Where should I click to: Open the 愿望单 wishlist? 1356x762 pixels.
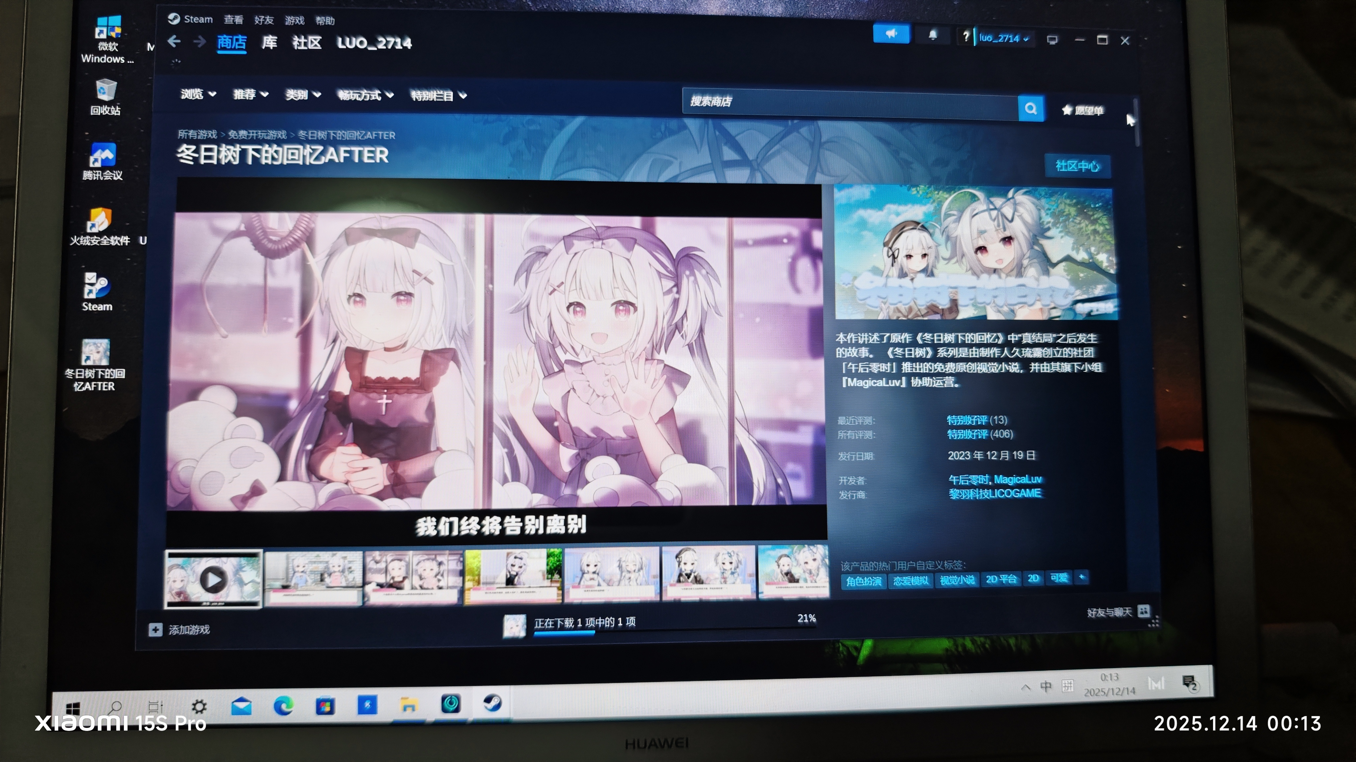[x=1083, y=110]
